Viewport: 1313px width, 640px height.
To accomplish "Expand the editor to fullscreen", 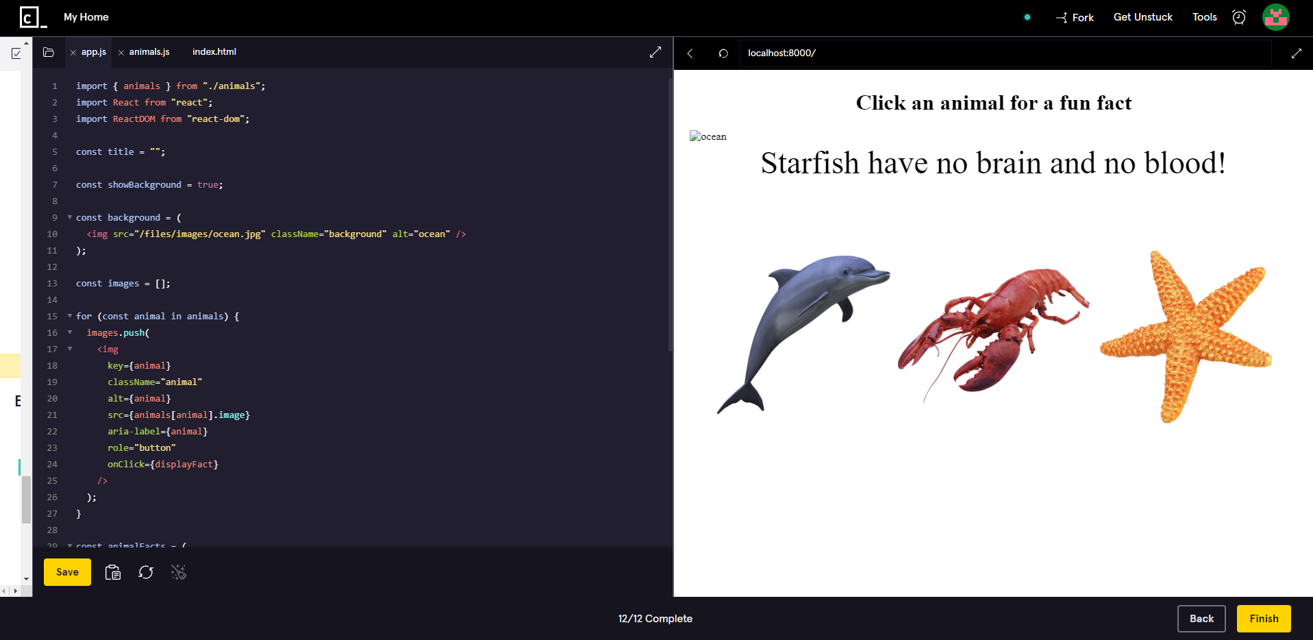I will tap(655, 51).
